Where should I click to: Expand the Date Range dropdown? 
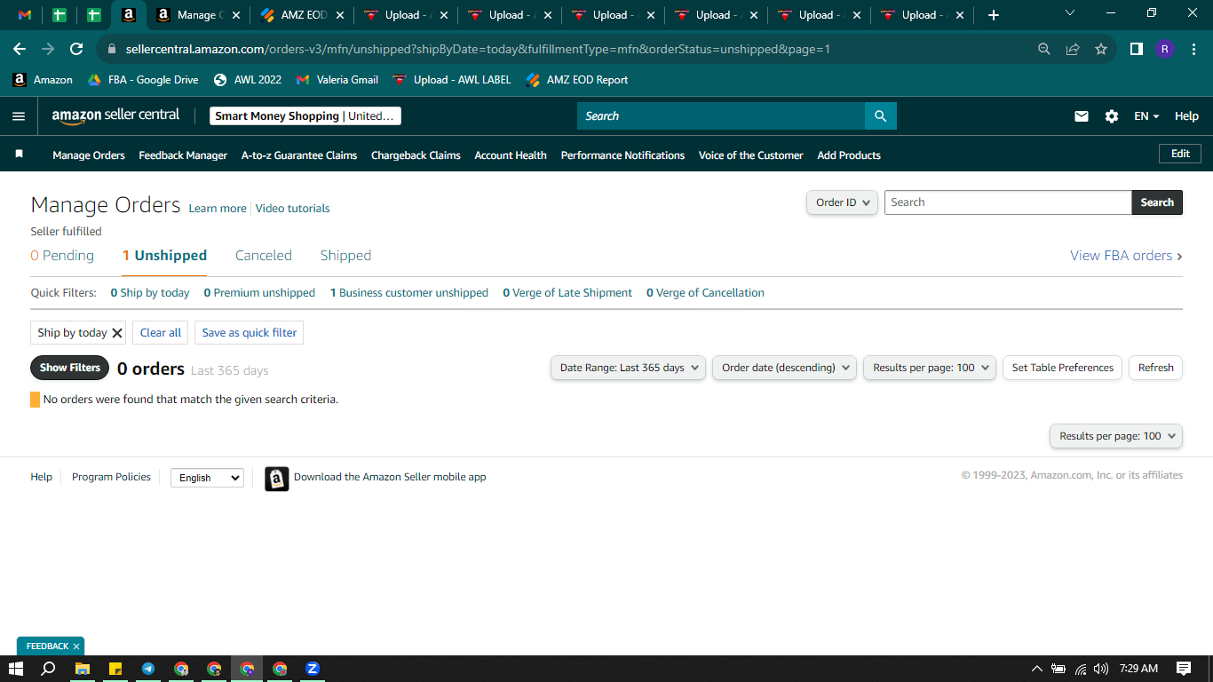pos(628,368)
